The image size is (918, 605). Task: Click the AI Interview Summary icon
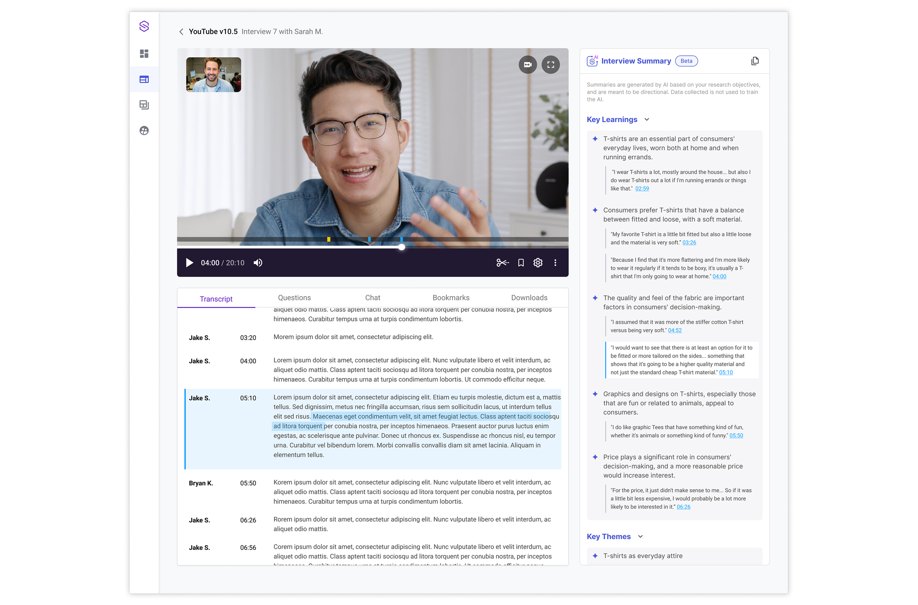(592, 61)
